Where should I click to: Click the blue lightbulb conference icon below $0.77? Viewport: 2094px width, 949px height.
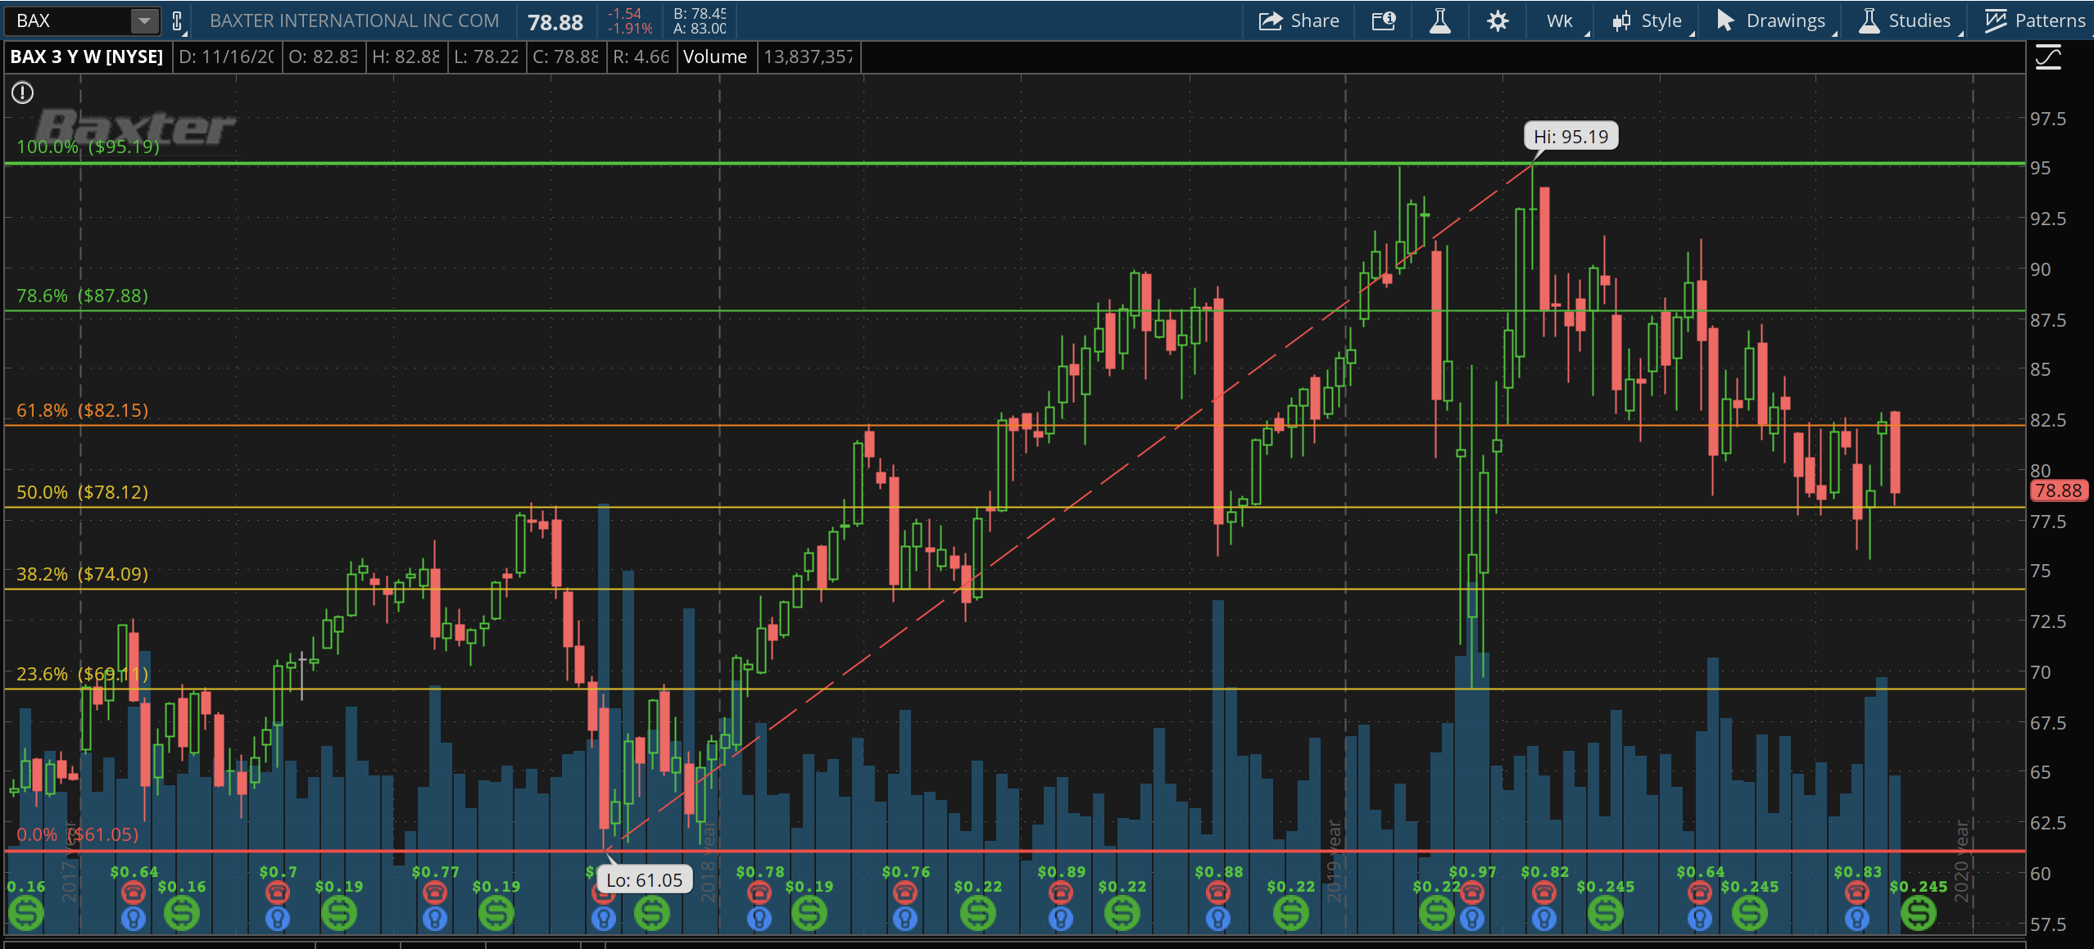coord(435,919)
